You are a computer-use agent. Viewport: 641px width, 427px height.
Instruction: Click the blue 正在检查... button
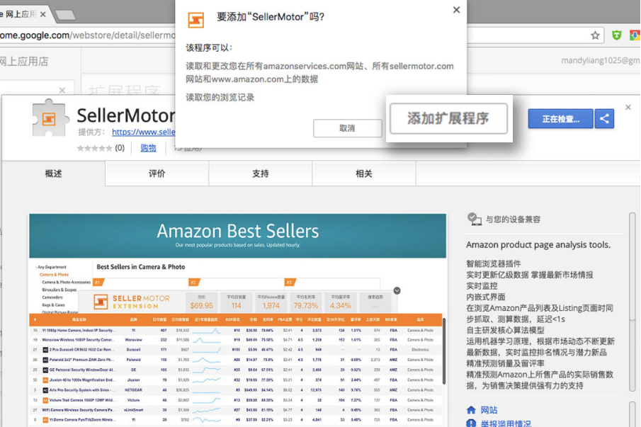560,119
